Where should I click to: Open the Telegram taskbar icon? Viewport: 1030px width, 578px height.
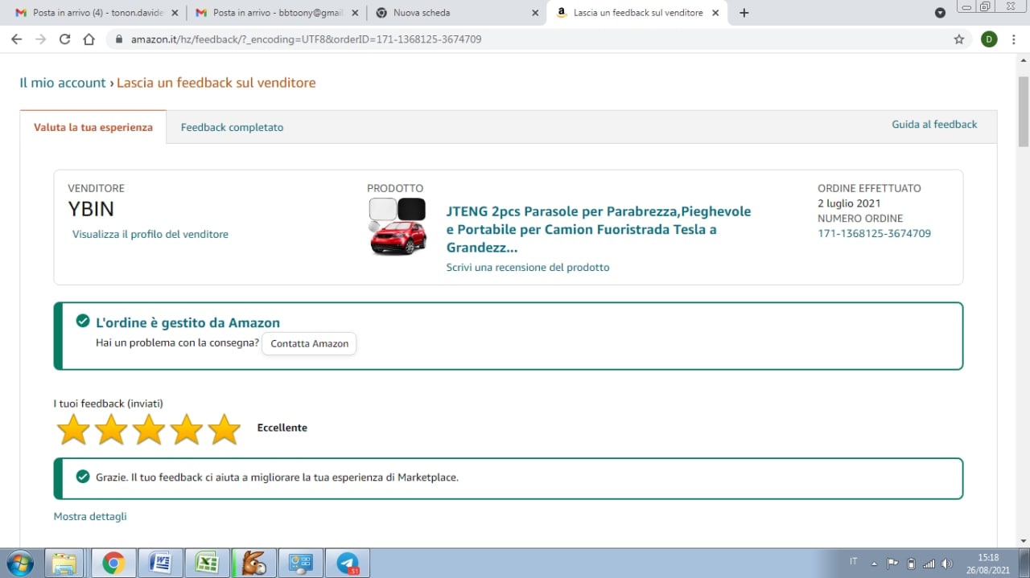pyautogui.click(x=348, y=564)
